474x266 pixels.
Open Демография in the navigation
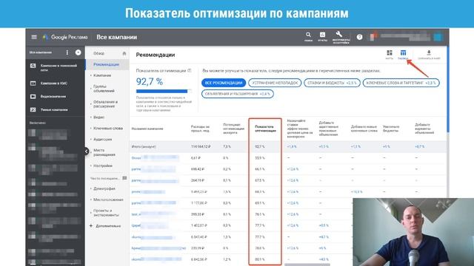click(x=104, y=188)
